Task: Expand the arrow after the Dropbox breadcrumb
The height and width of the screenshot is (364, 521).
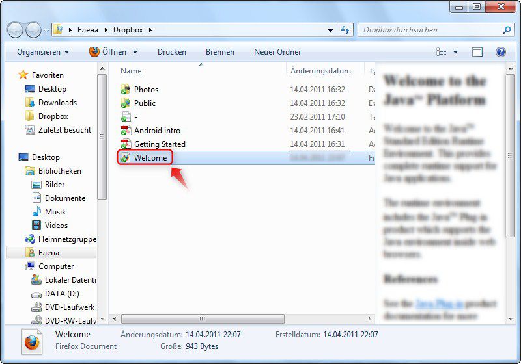Action: pos(150,30)
